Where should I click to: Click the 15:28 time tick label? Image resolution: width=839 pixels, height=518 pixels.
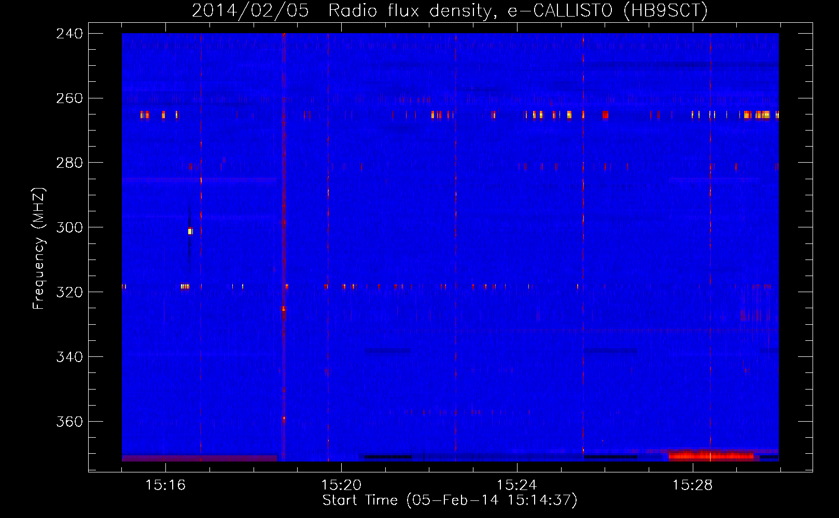click(693, 485)
